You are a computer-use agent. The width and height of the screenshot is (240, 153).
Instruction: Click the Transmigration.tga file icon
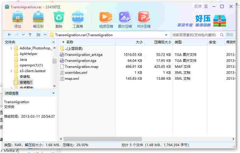(62, 61)
